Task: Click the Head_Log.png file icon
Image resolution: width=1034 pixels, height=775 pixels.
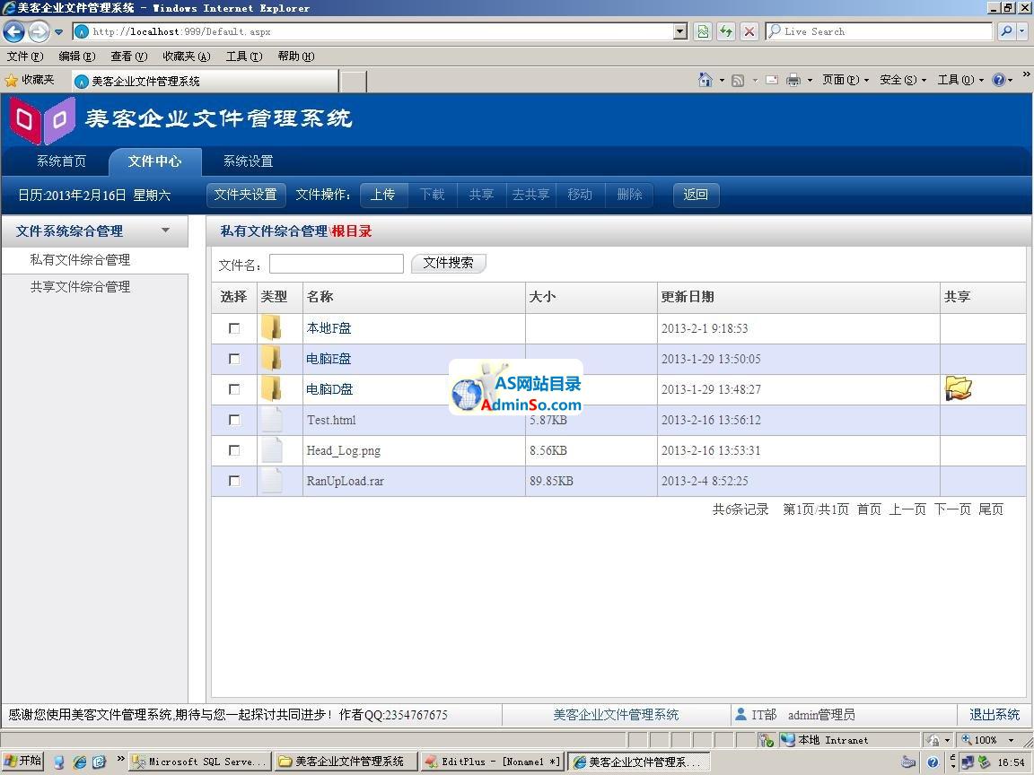Action: (x=272, y=450)
